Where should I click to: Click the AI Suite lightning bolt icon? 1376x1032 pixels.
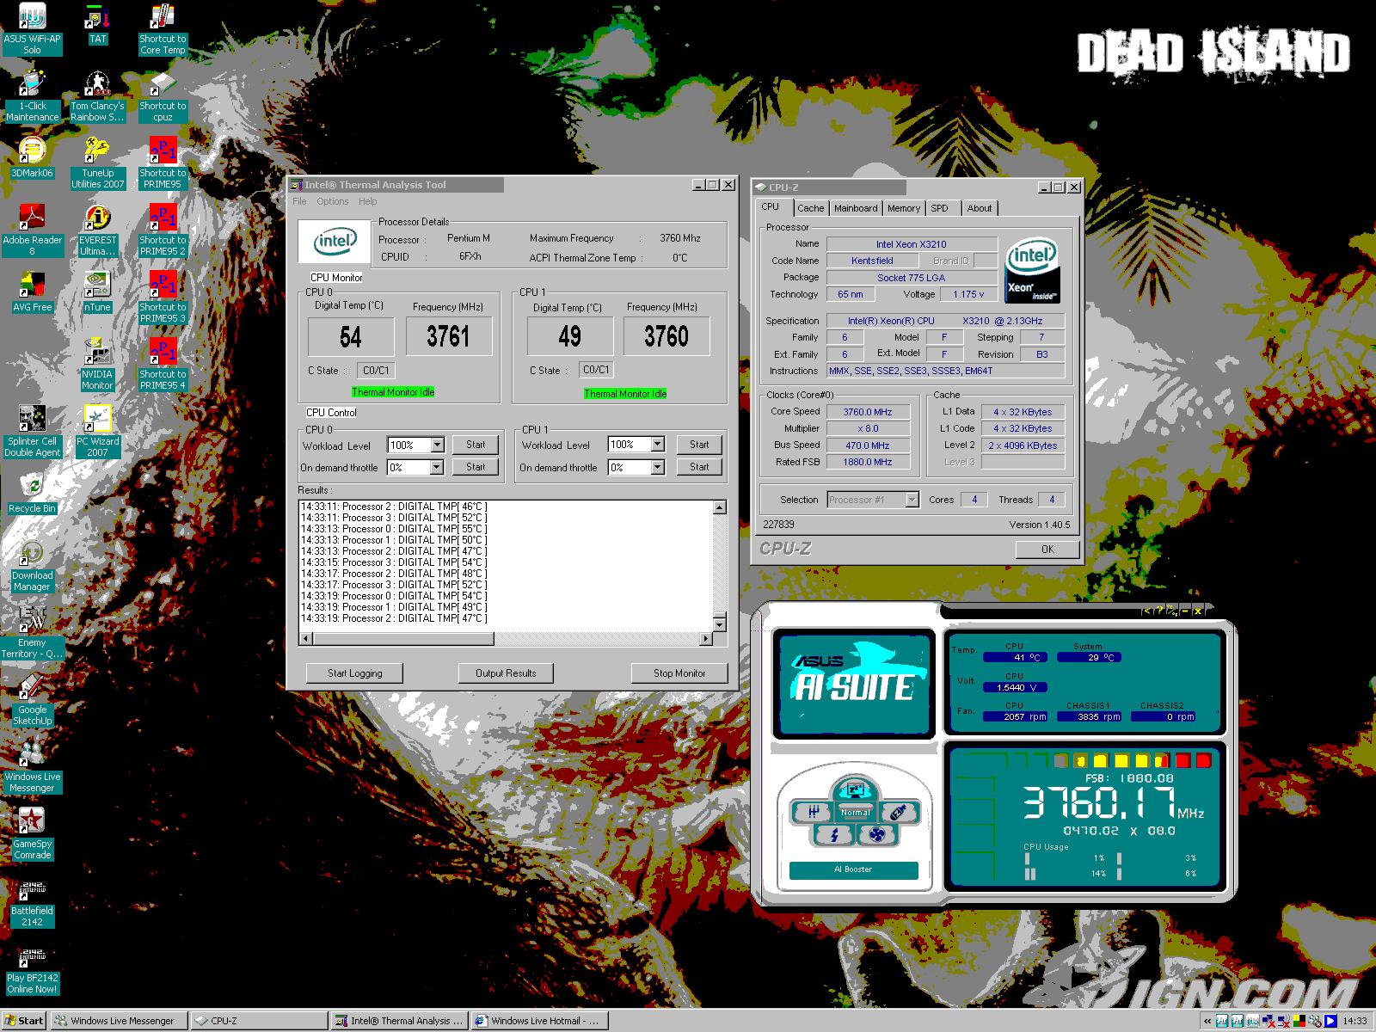[833, 834]
